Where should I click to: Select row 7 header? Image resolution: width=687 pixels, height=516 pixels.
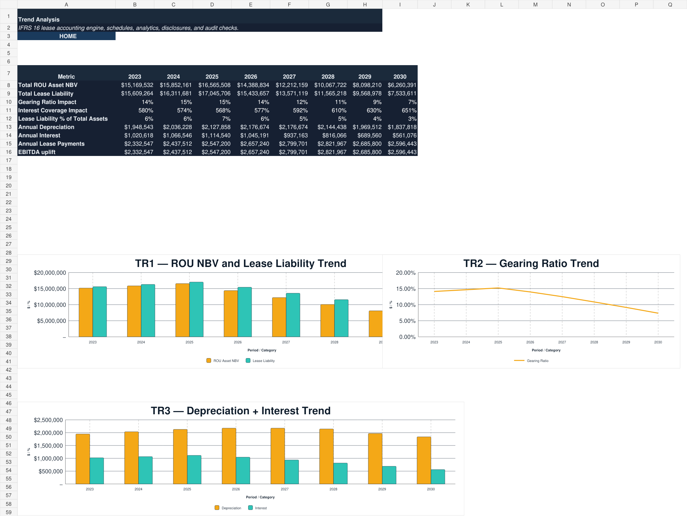(9, 73)
